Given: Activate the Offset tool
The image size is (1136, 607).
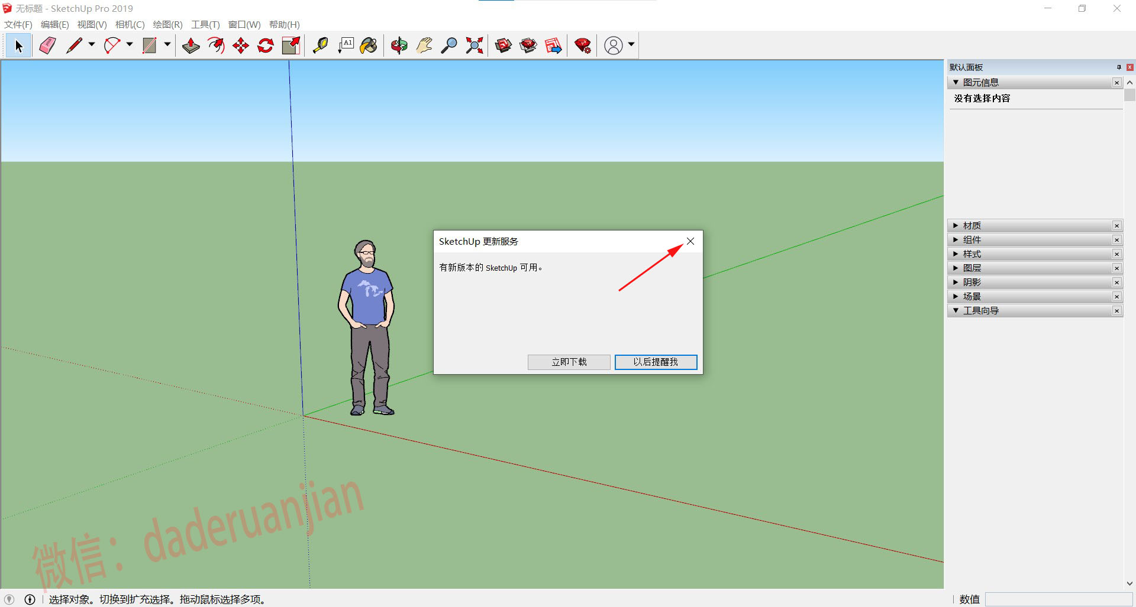Looking at the screenshot, I should [x=216, y=46].
